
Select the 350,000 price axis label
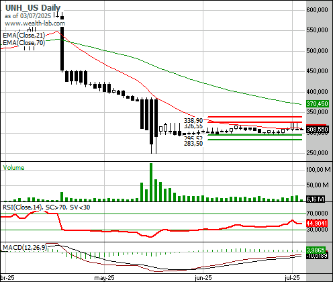pos(317,111)
